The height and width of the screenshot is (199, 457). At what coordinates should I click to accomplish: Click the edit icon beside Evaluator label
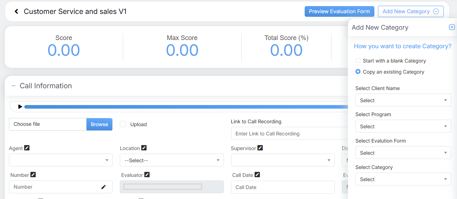(x=147, y=175)
